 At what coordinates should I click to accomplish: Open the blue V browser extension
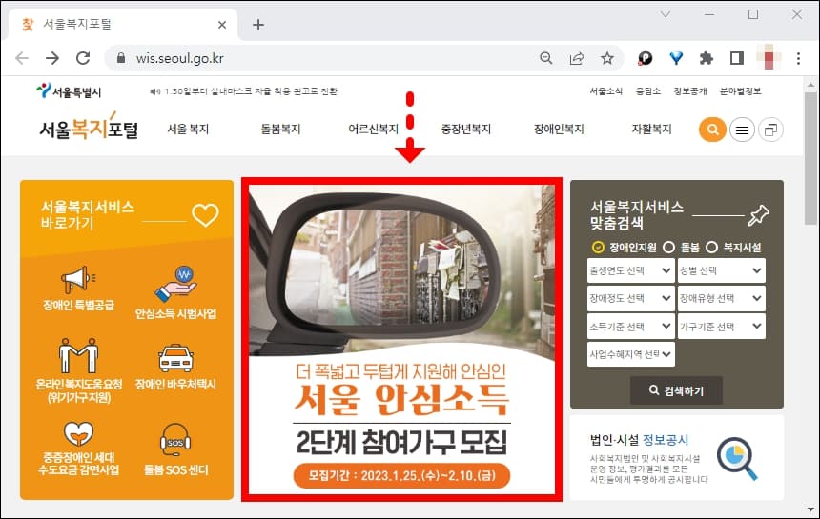[x=676, y=58]
